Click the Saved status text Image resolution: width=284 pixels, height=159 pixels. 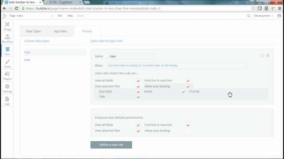click(80, 16)
